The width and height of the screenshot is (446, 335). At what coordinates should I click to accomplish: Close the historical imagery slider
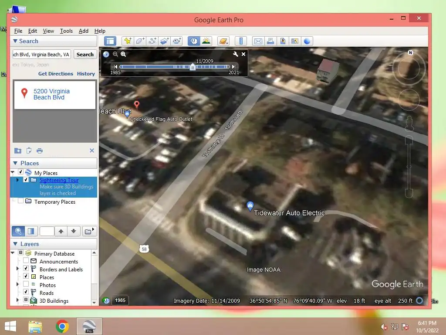243,54
